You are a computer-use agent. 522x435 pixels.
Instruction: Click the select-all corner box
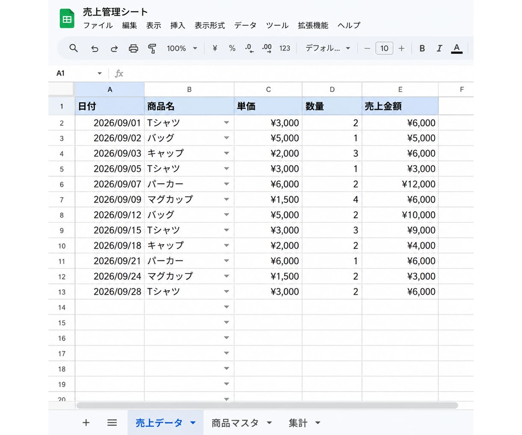(62, 89)
